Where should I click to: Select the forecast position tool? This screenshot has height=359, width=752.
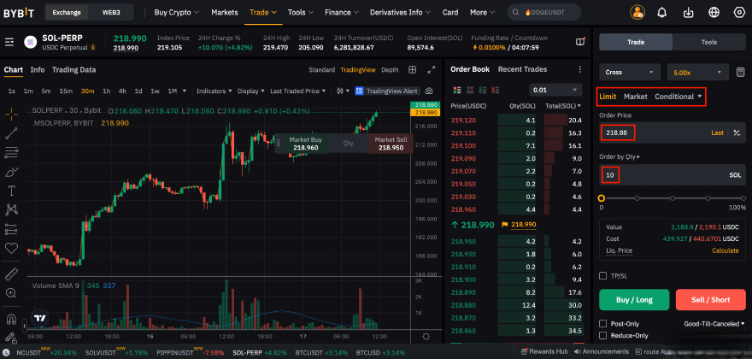coord(11,229)
